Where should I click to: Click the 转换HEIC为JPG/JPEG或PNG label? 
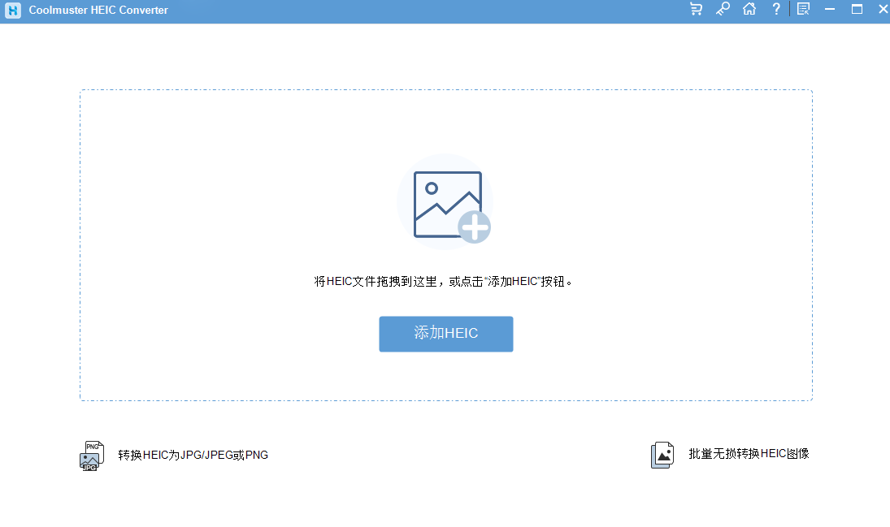tap(193, 455)
